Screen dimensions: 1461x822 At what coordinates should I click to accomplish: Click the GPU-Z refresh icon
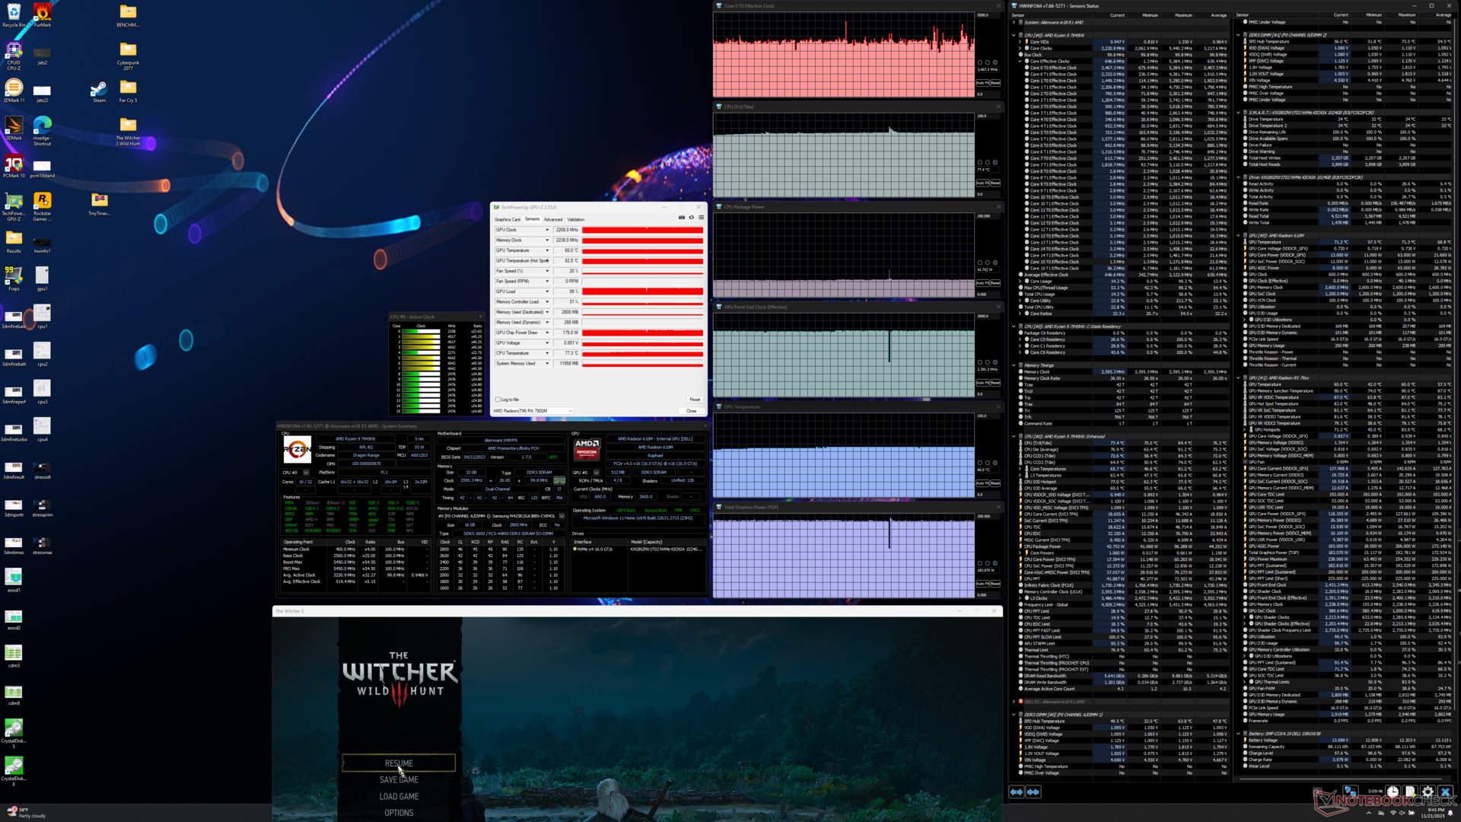(x=691, y=218)
